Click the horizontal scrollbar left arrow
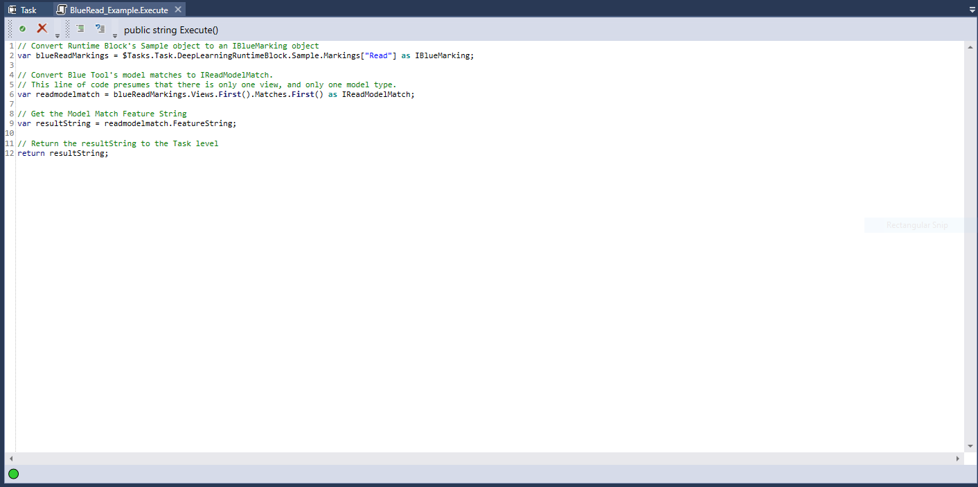 (10, 459)
